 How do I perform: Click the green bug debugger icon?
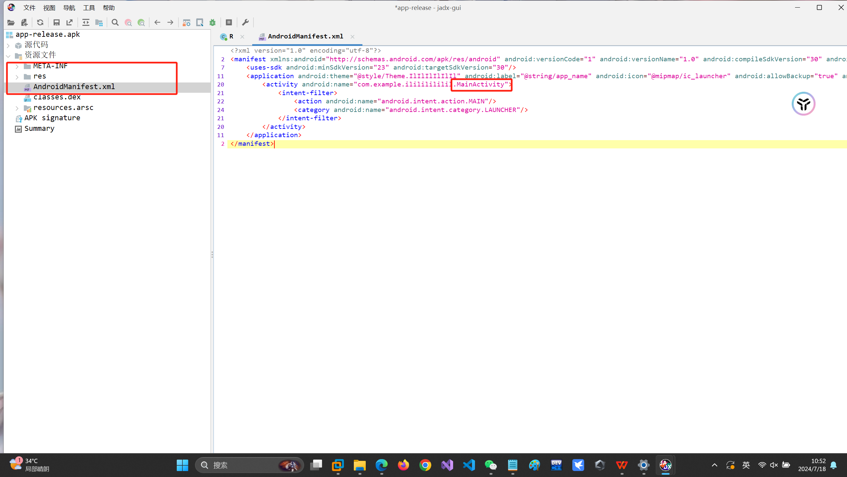(x=212, y=23)
